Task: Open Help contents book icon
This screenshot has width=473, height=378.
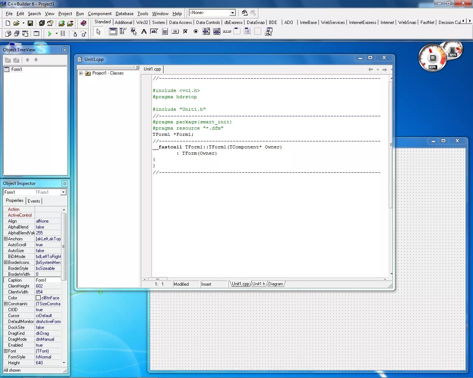Action: (x=84, y=23)
